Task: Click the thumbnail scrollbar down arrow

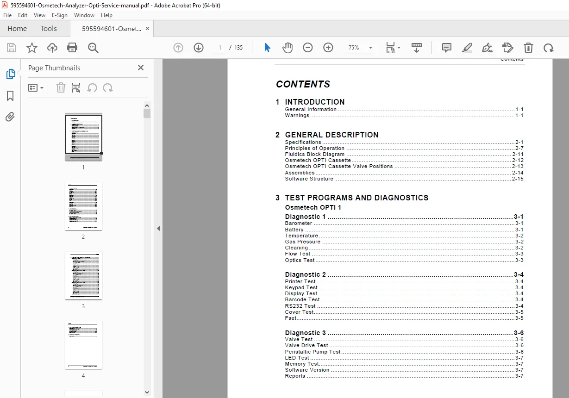Action: (147, 392)
